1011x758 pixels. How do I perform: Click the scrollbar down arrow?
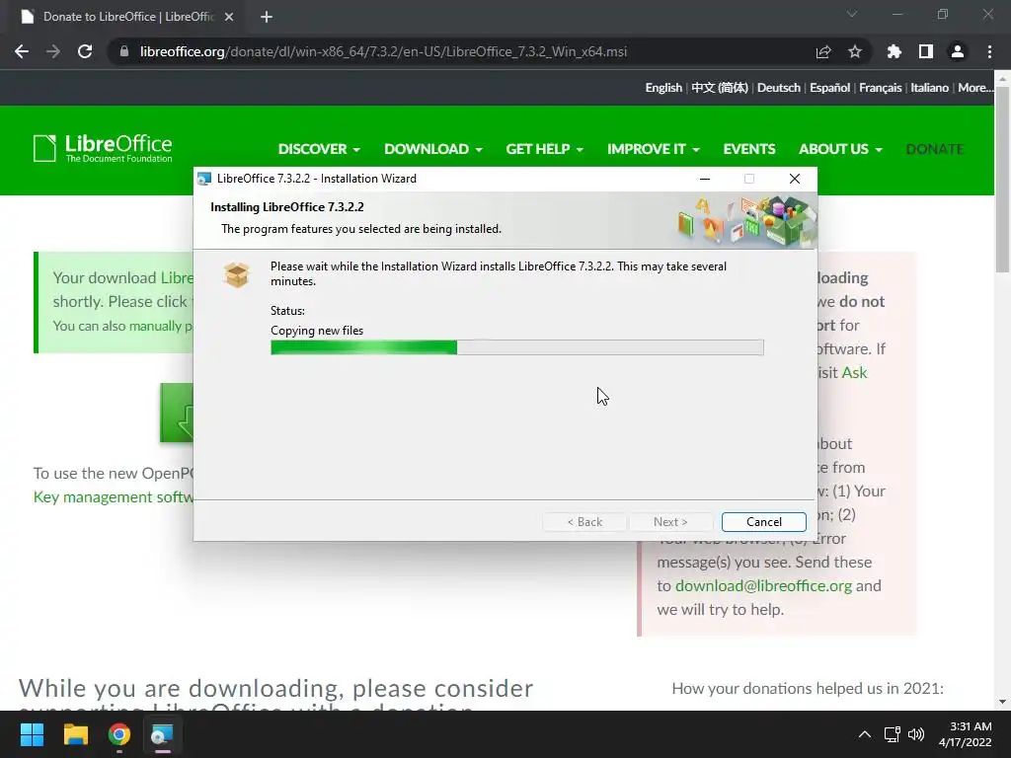1002,702
